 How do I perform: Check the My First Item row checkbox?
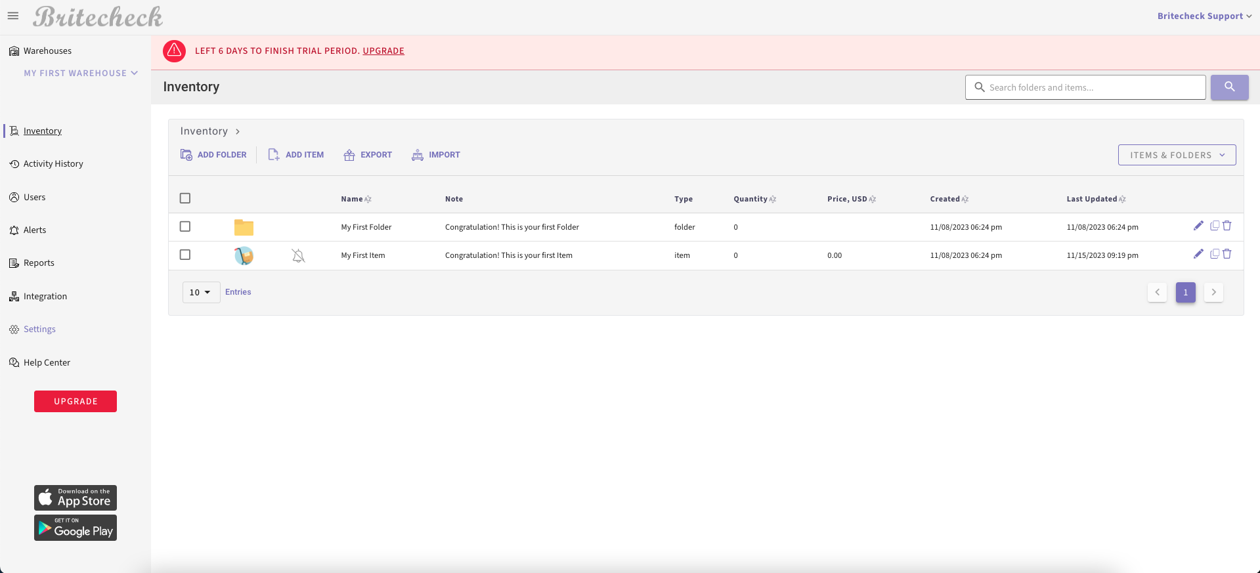[185, 255]
